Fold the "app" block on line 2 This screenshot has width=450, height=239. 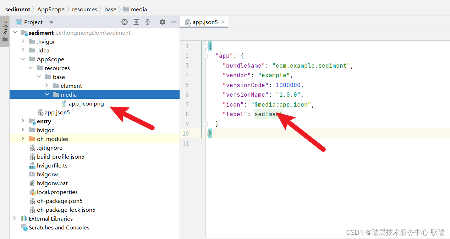pos(205,56)
